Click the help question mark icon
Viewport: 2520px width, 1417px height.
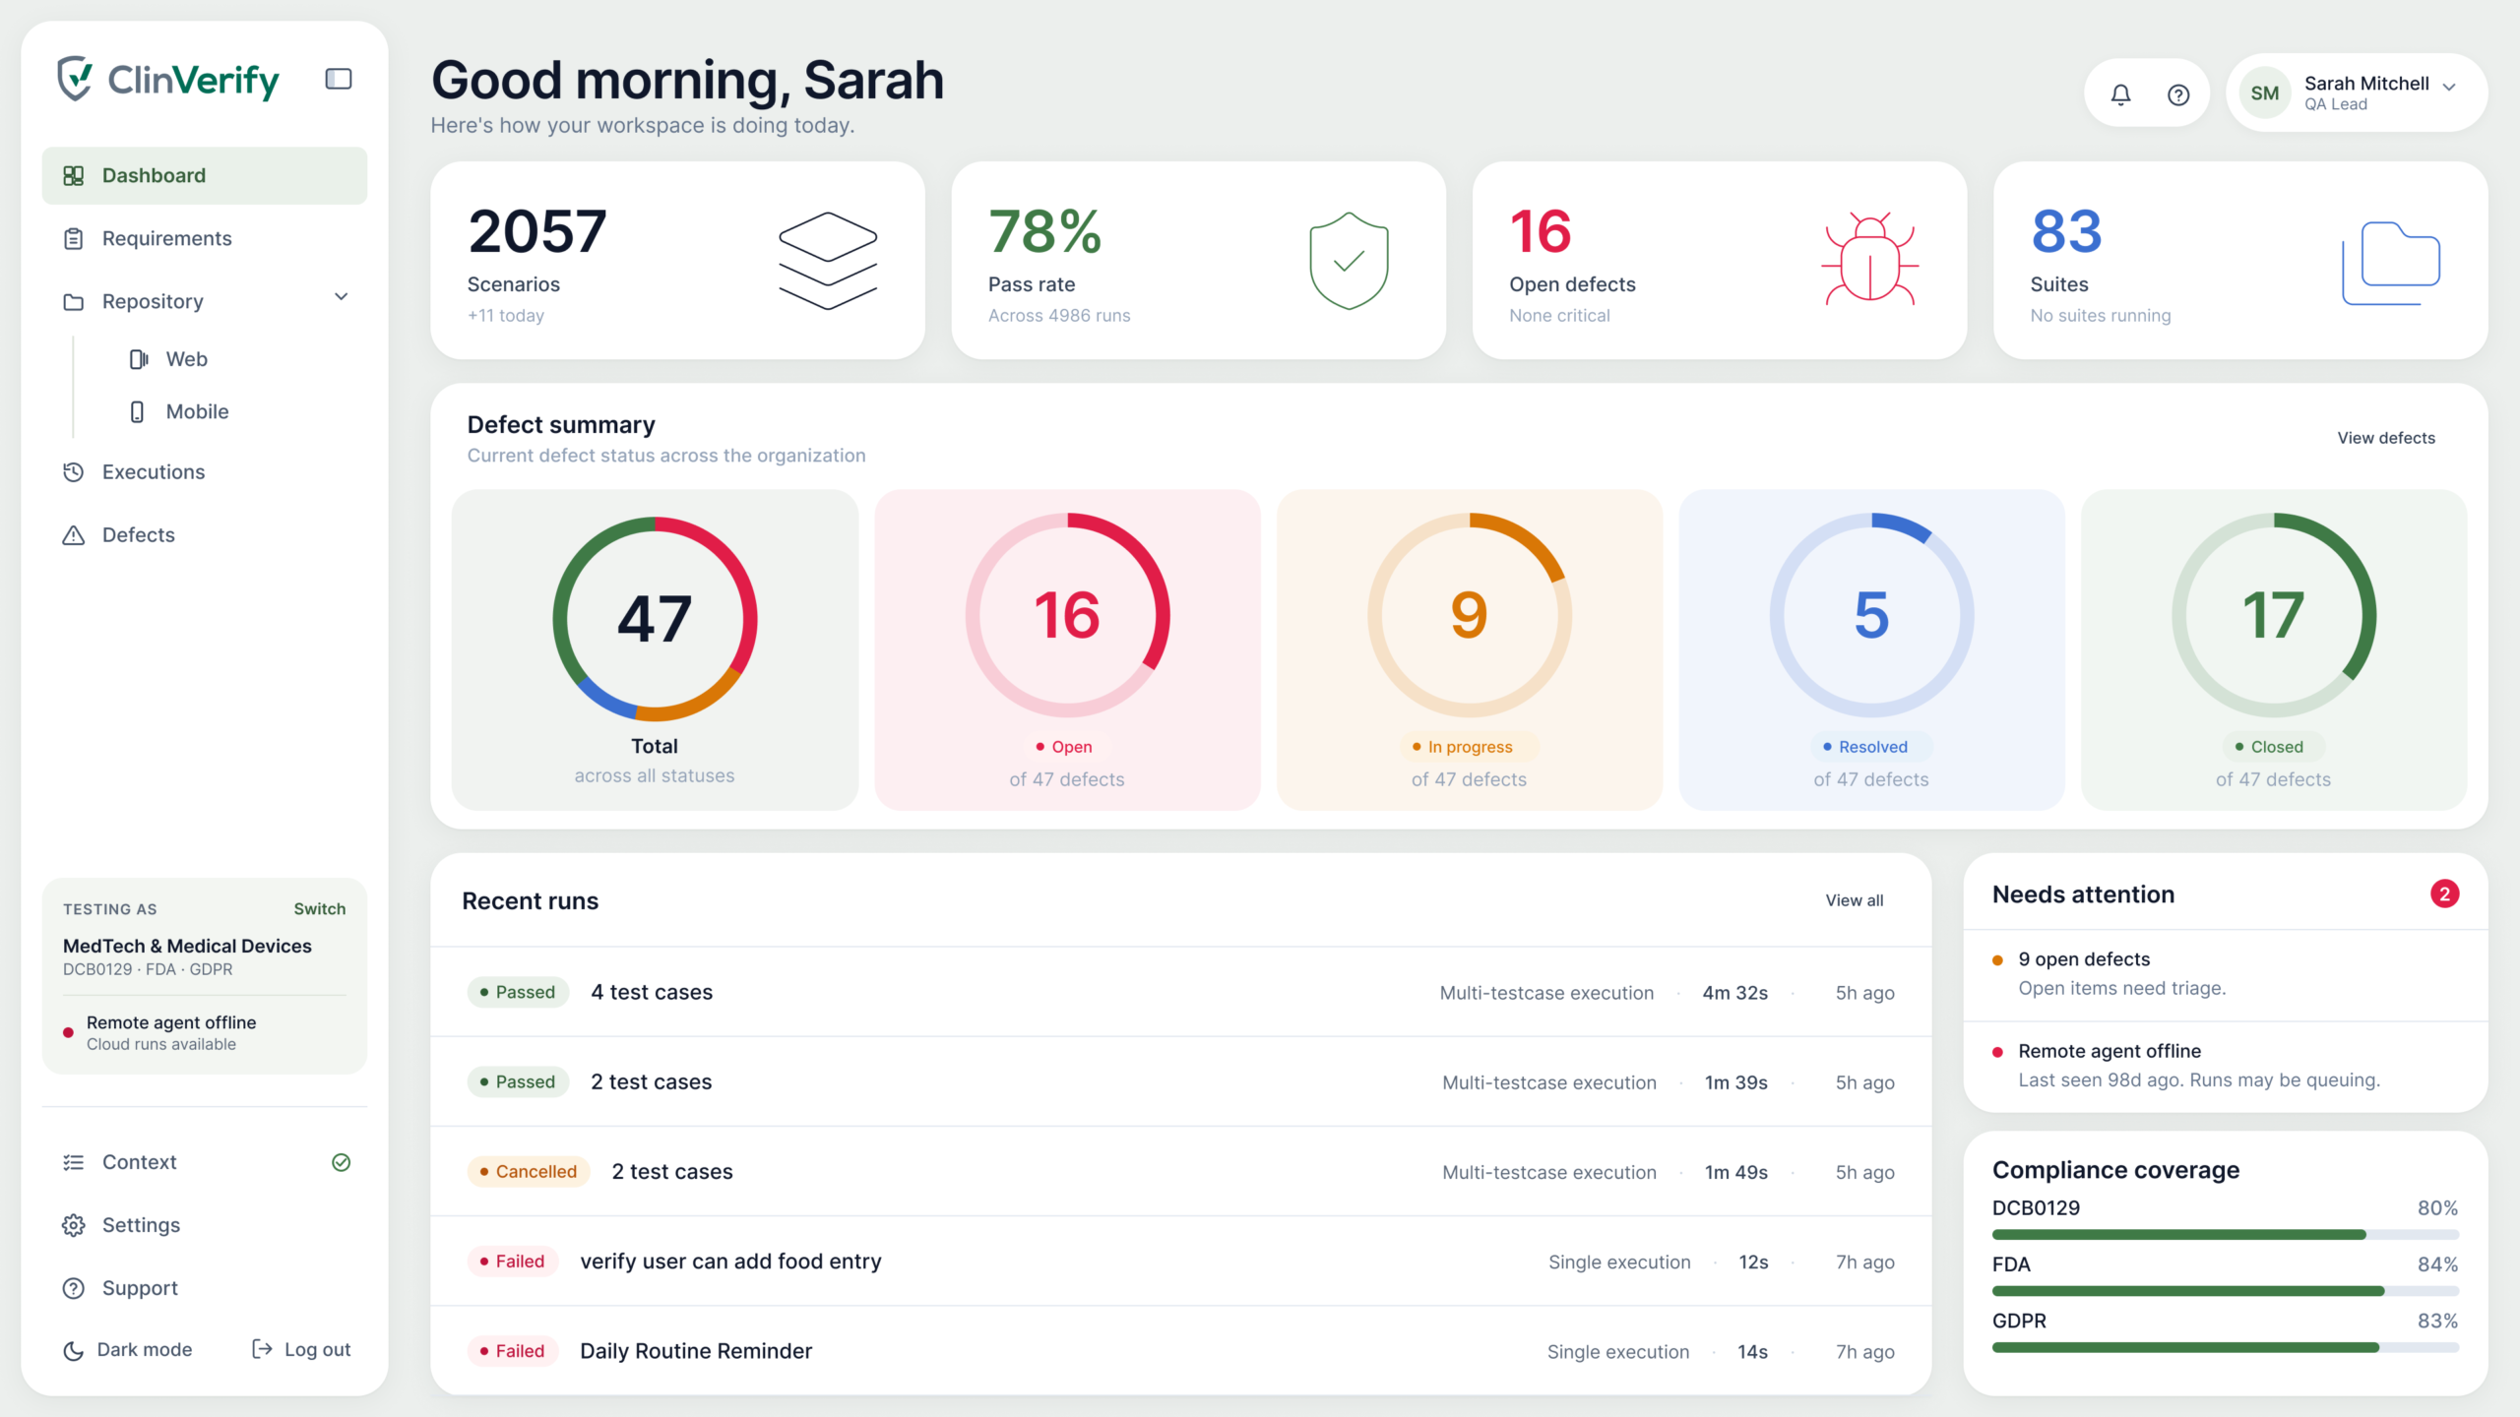(x=2178, y=94)
